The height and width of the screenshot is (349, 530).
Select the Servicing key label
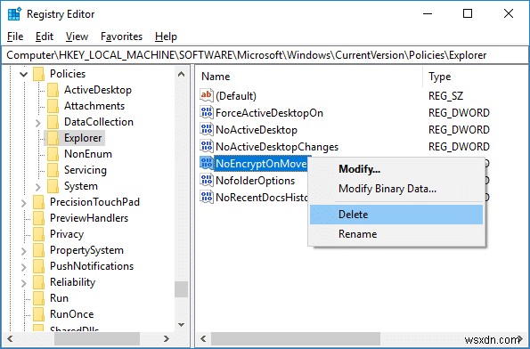[86, 170]
